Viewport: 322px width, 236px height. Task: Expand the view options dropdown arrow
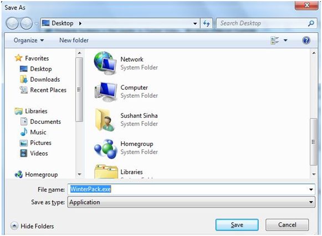(285, 41)
